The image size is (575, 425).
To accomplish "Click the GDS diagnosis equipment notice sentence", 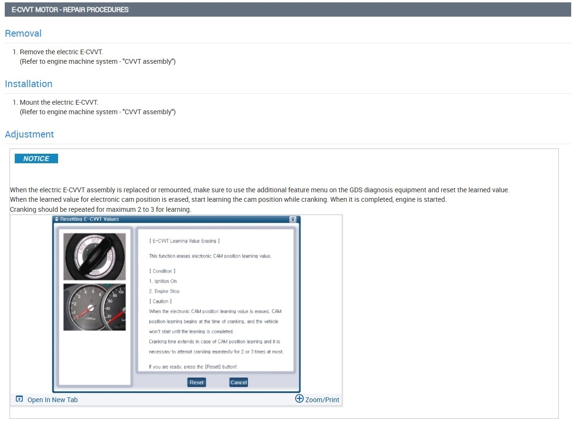I will tap(259, 190).
